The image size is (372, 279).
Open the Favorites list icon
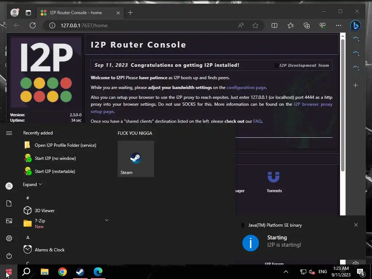[291, 25]
